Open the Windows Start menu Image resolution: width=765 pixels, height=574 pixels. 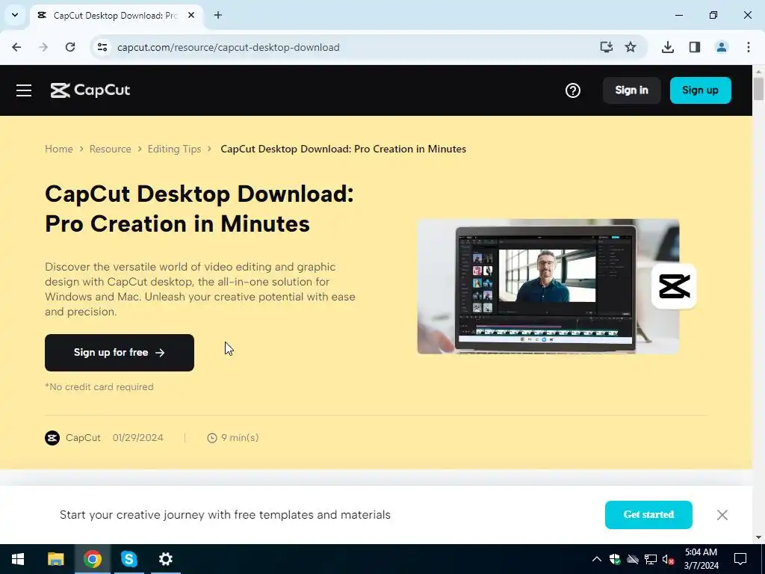coord(18,559)
